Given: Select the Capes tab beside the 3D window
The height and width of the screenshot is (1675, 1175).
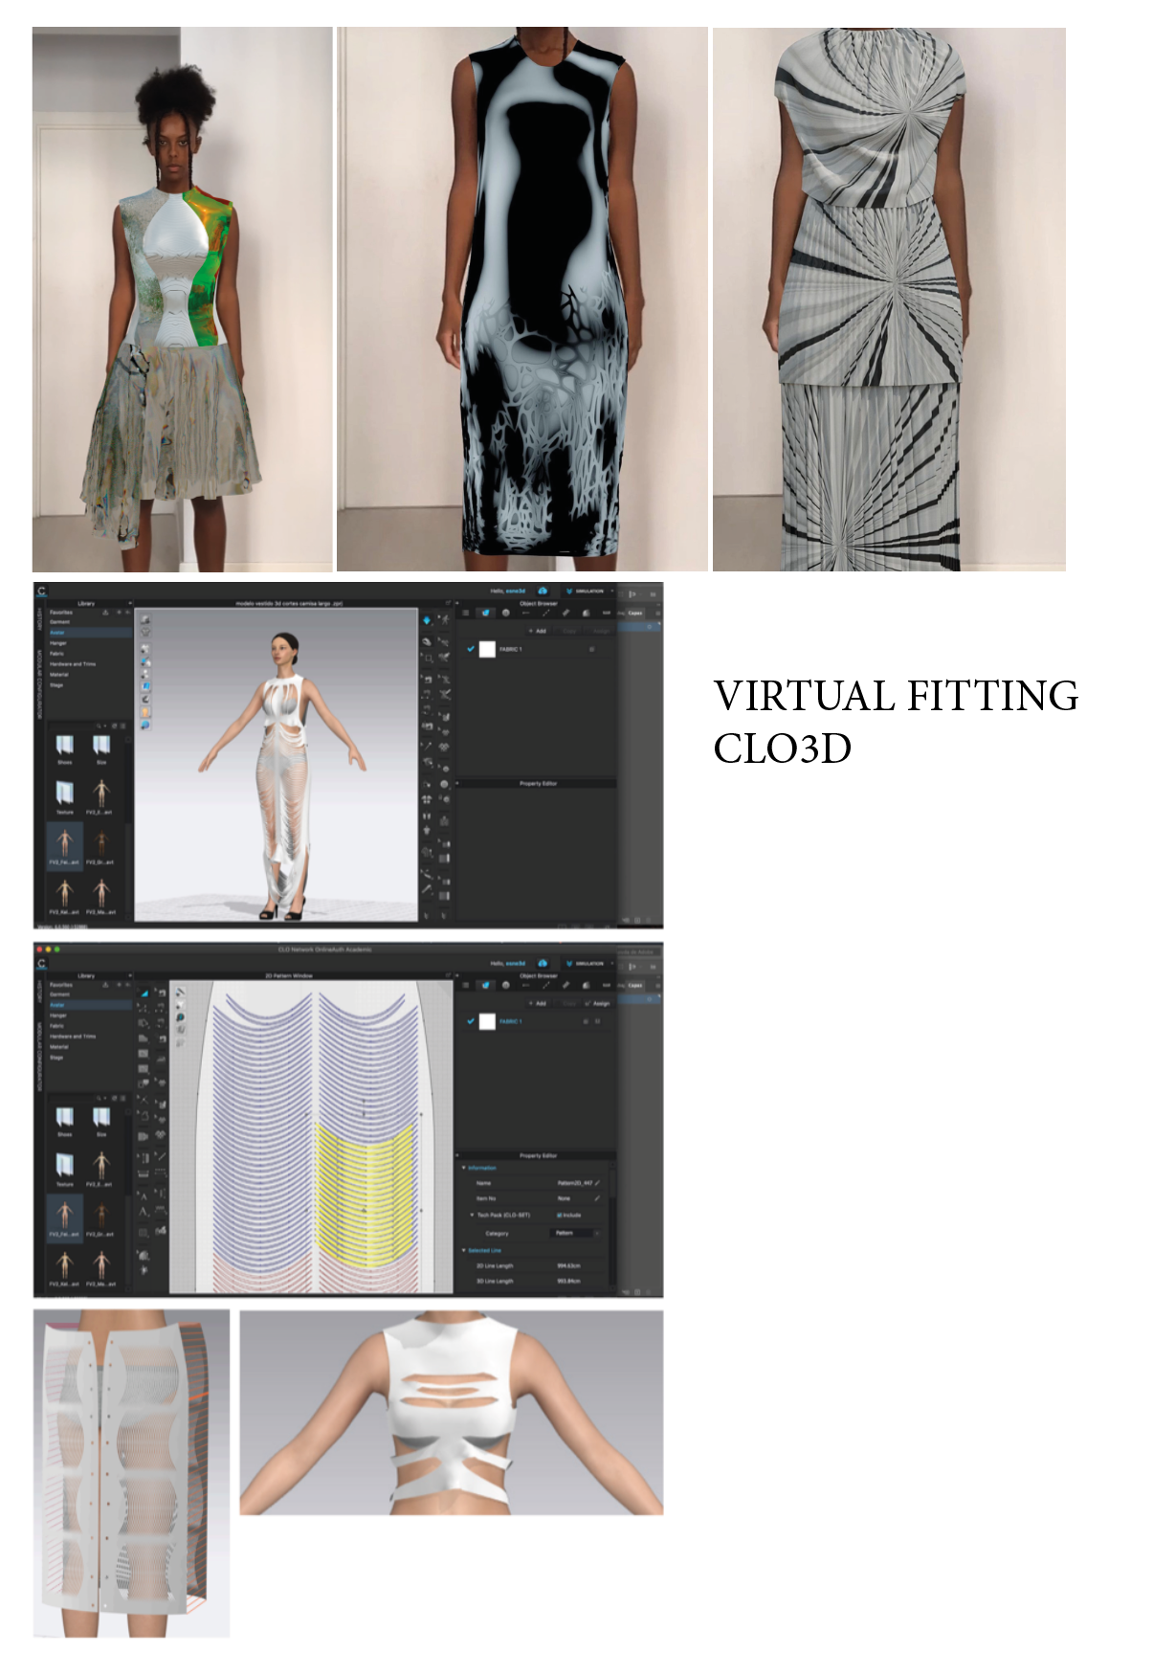Looking at the screenshot, I should point(635,613).
